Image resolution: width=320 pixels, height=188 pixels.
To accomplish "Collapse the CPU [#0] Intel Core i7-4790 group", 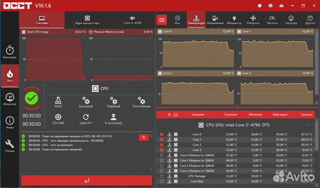I will click(x=308, y=125).
